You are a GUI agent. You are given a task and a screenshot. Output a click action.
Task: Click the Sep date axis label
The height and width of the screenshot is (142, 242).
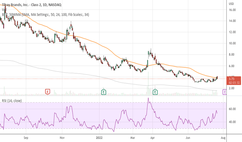26,138
